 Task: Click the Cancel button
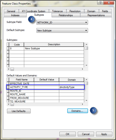click(x=86, y=134)
